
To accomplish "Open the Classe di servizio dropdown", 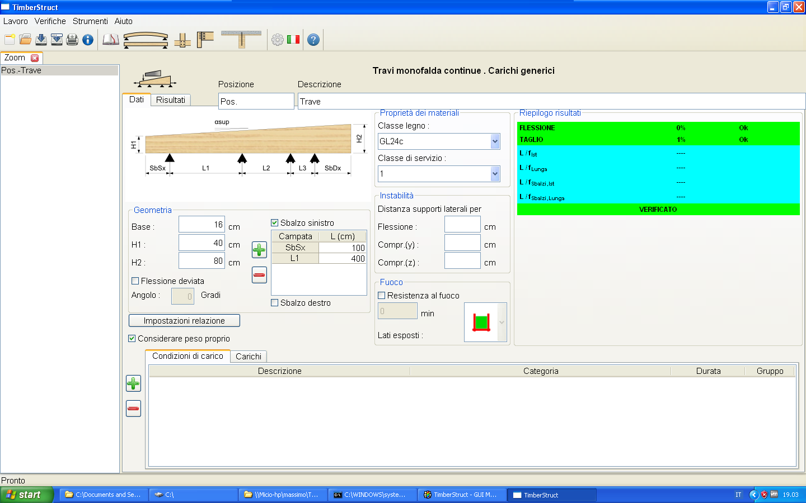I will tap(495, 174).
